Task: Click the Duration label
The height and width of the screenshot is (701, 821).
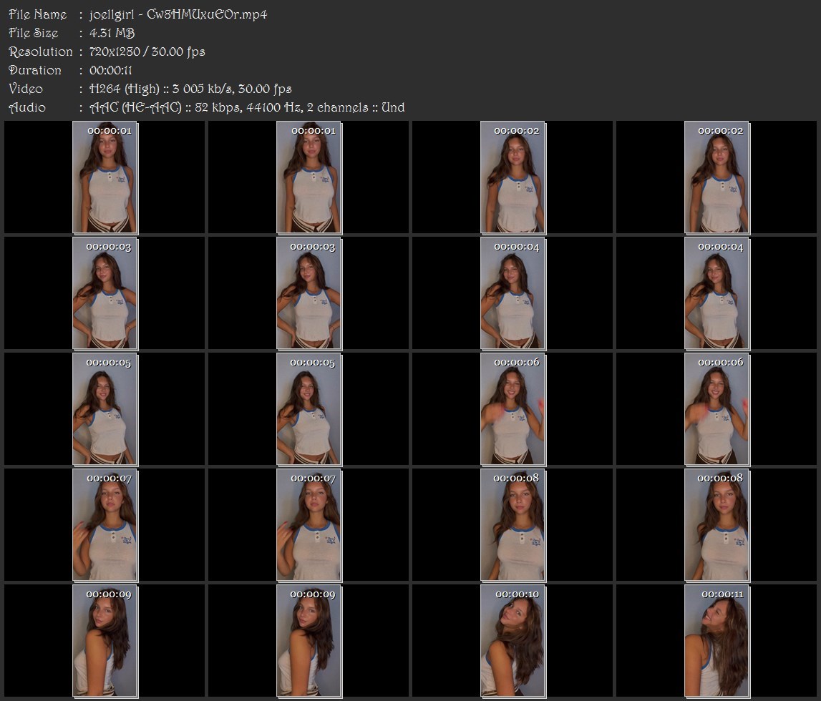Action: 35,70
